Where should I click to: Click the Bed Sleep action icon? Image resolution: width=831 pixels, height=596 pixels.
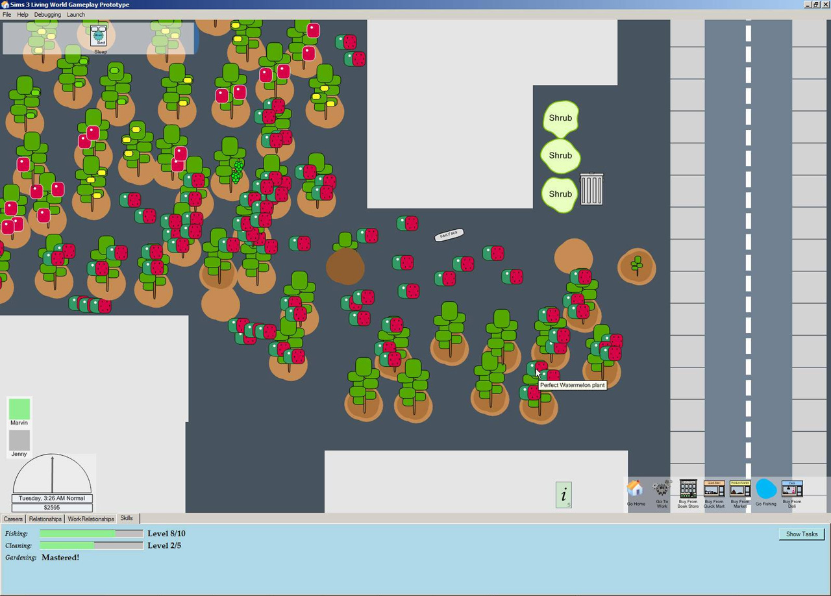[99, 36]
